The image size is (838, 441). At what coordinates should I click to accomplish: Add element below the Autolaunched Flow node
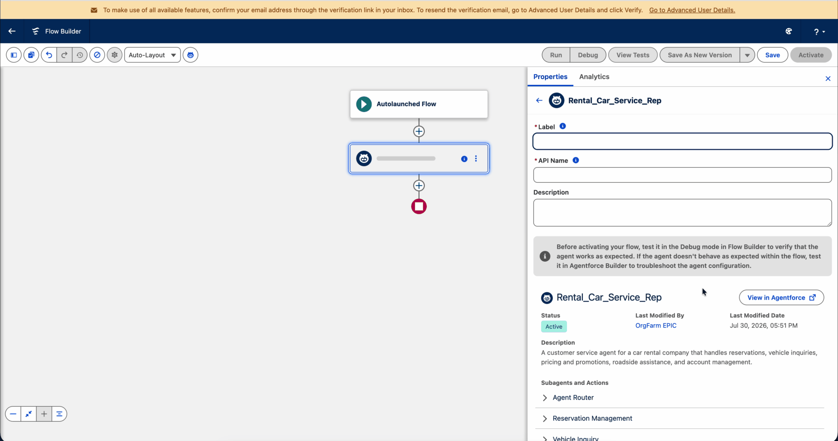coord(419,131)
